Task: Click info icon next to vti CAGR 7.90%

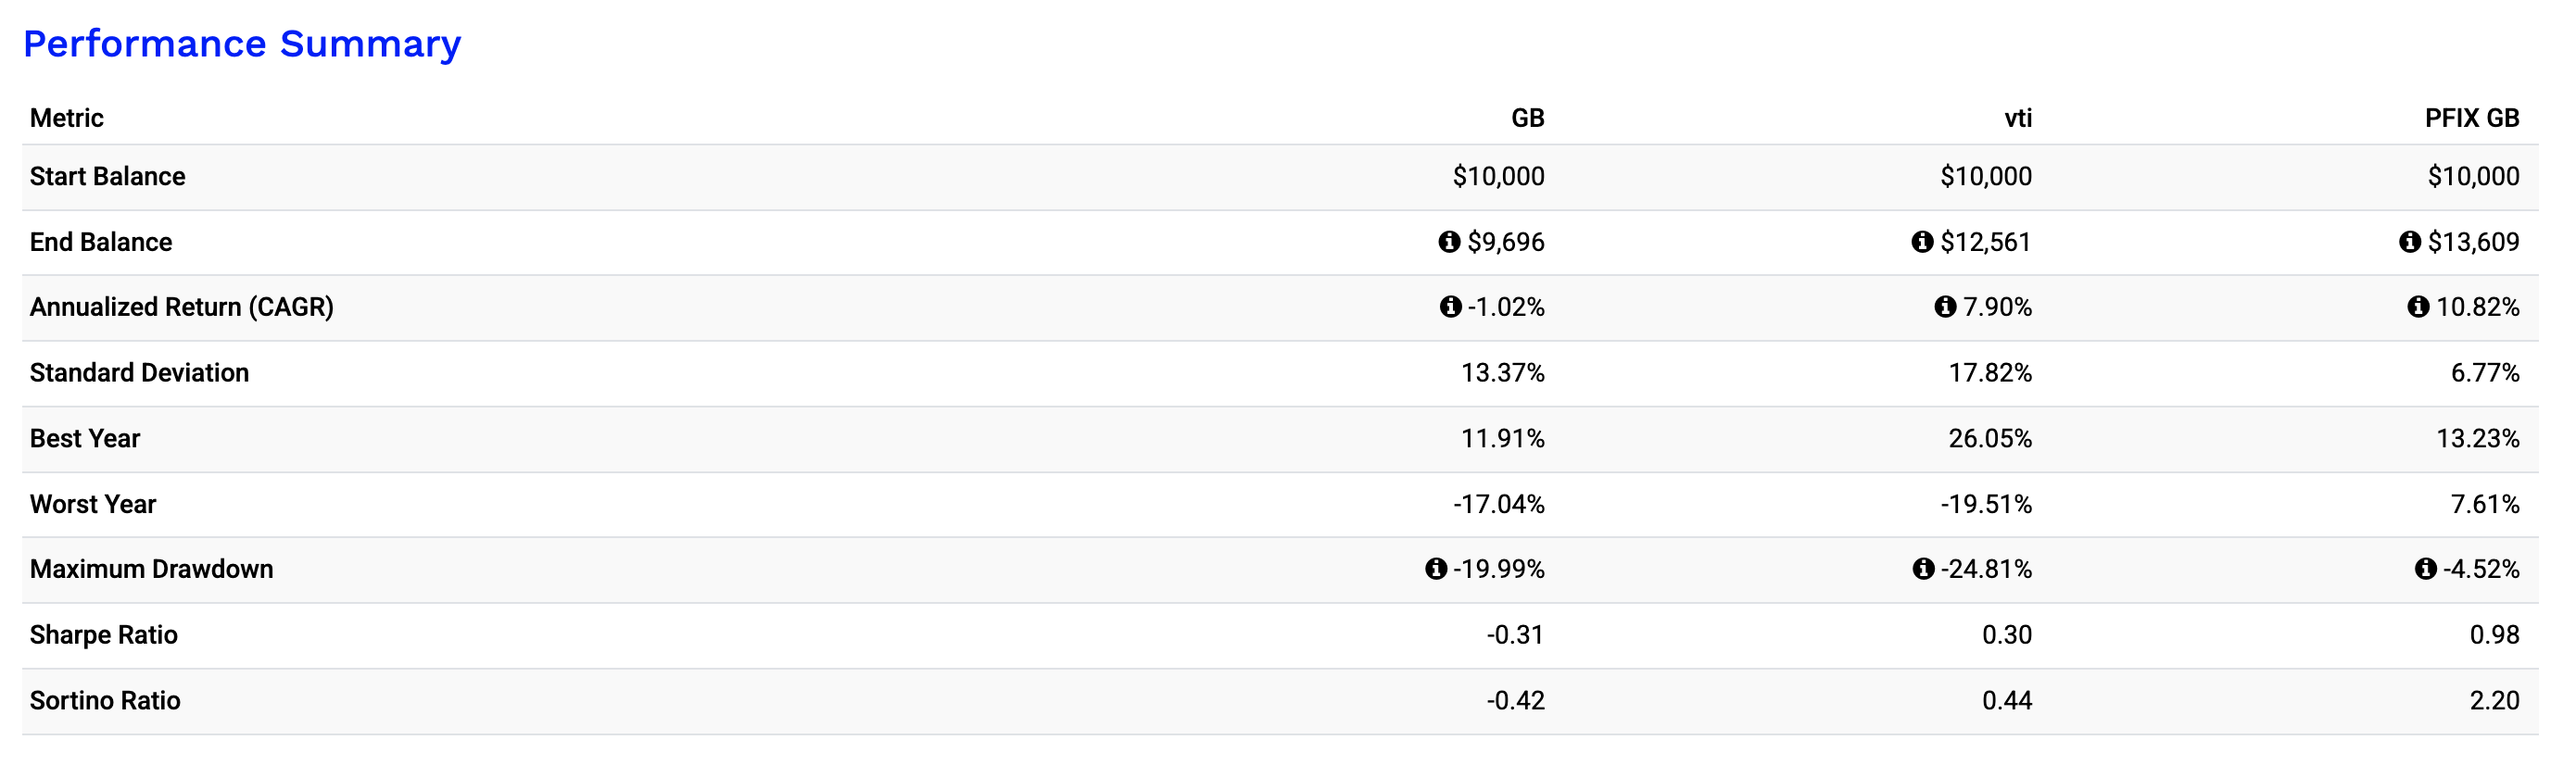Action: [x=1945, y=307]
